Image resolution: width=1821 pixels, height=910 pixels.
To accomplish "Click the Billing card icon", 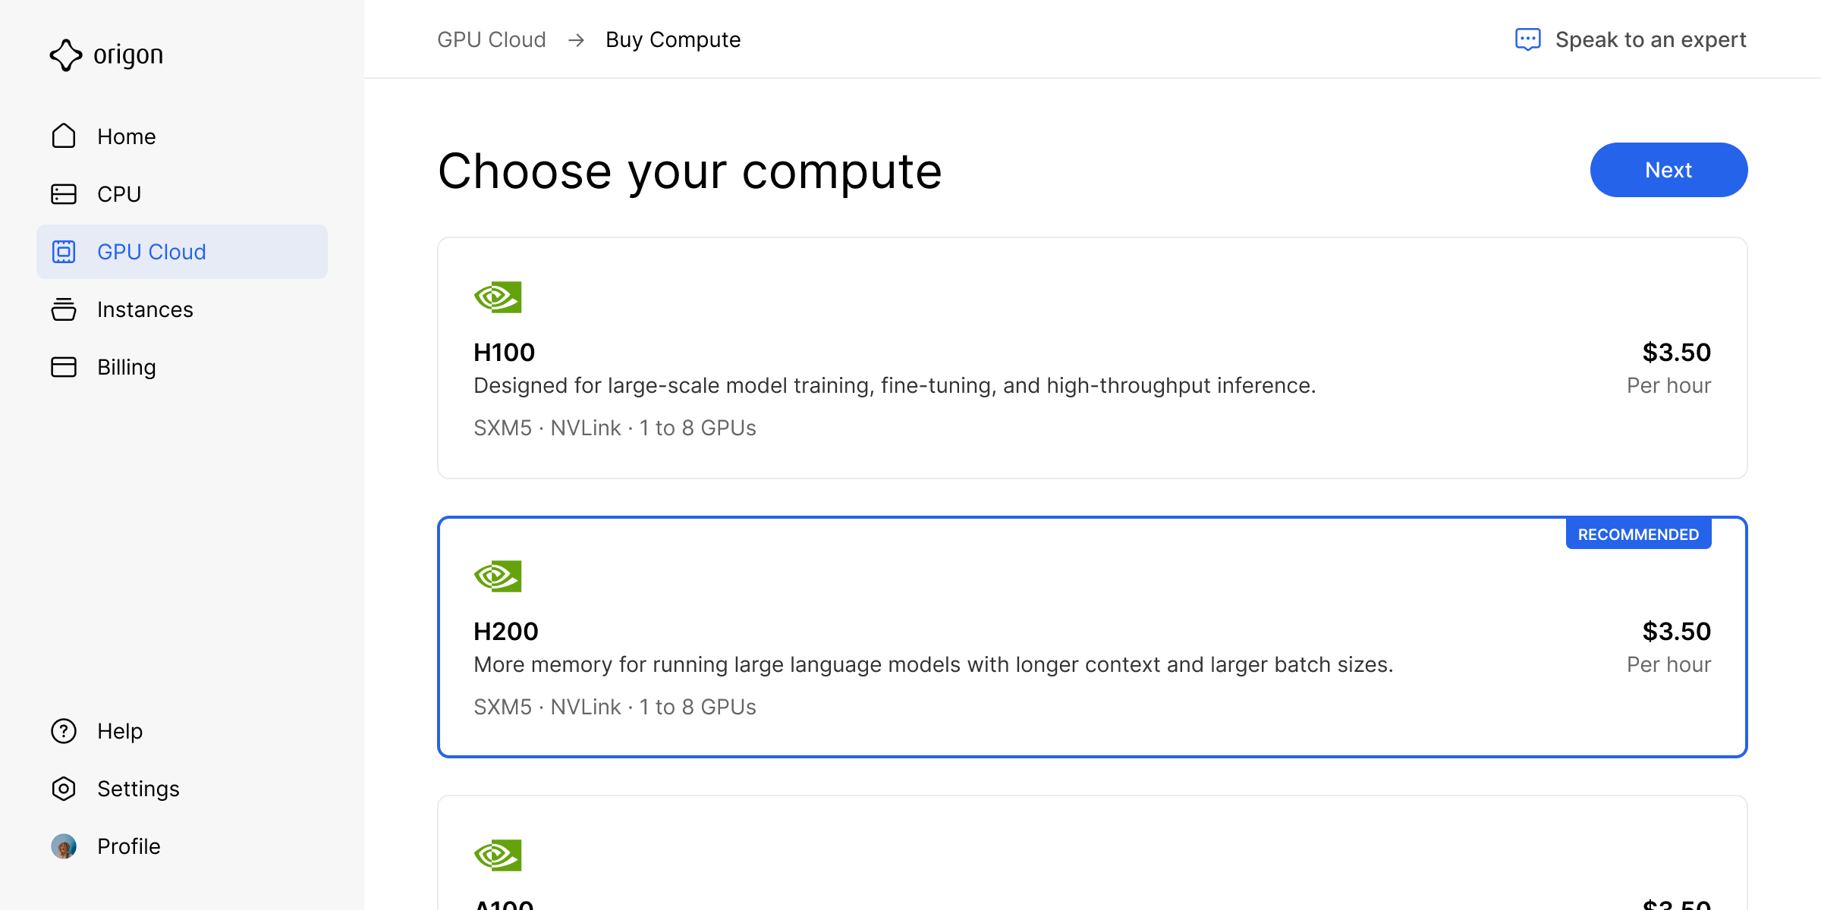I will (64, 367).
